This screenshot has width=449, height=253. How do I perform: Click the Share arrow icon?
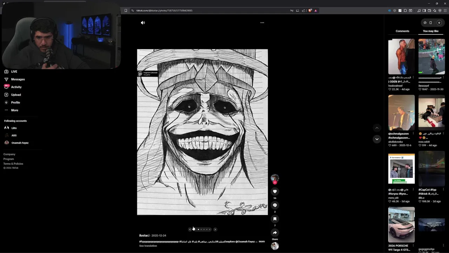click(275, 232)
